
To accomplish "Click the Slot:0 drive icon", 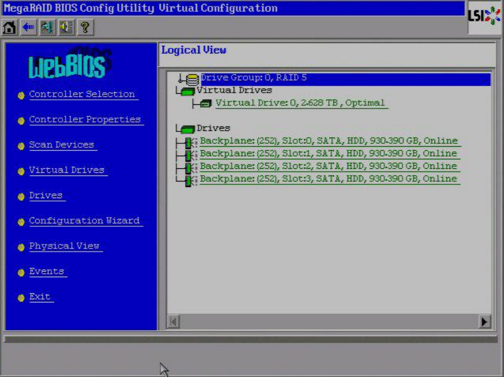I will [191, 142].
